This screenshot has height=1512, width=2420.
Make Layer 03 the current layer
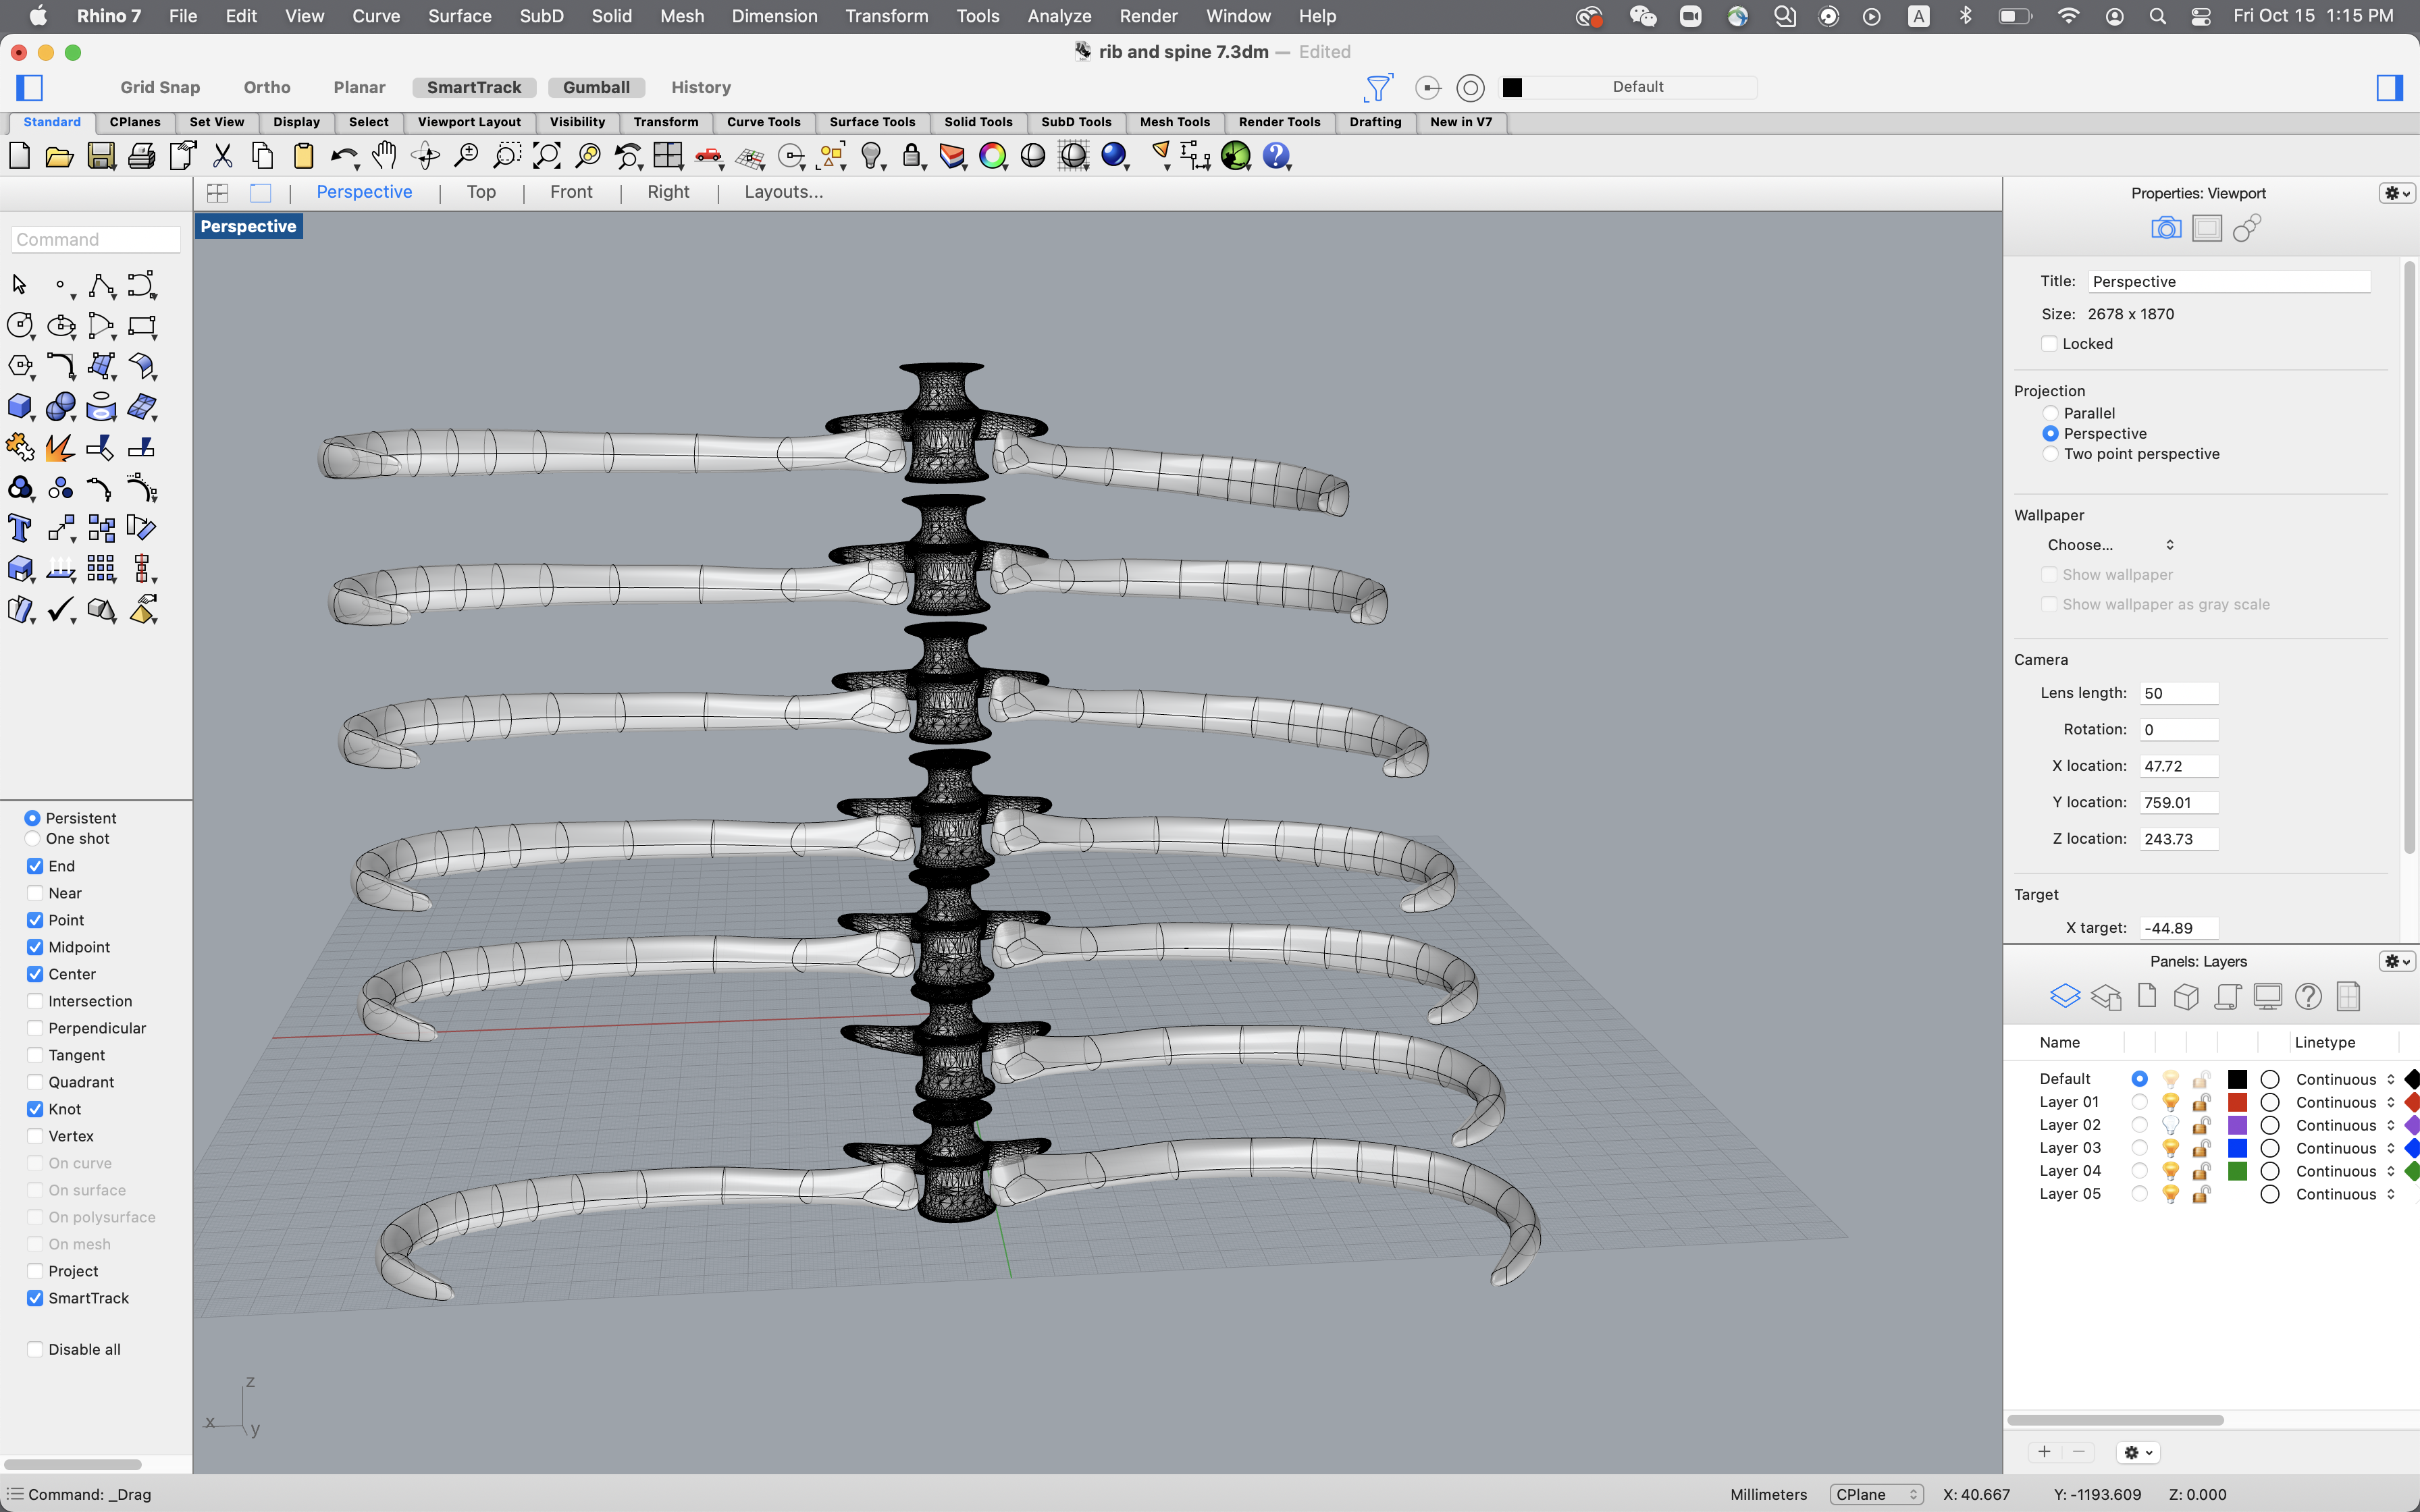(x=2139, y=1148)
